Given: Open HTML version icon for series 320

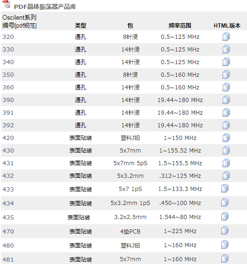Looking at the screenshot, I should pos(226,37).
